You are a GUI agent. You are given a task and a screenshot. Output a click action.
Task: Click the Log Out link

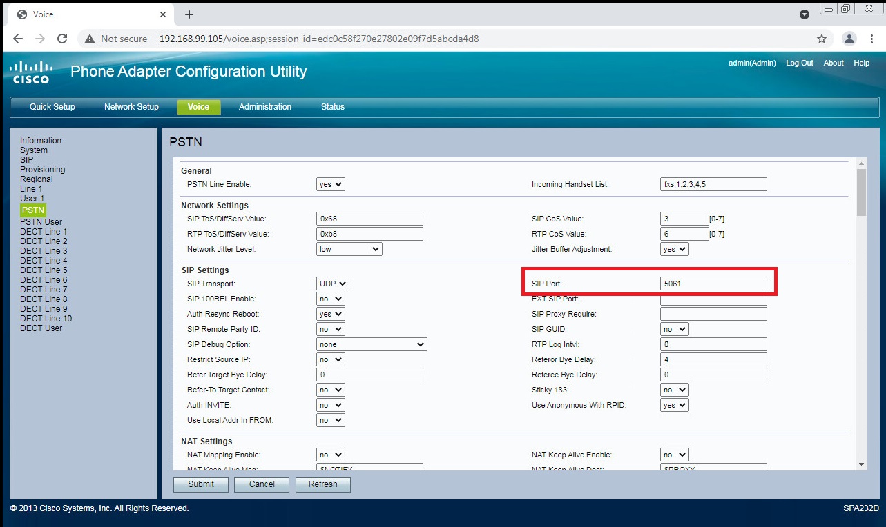(x=799, y=63)
